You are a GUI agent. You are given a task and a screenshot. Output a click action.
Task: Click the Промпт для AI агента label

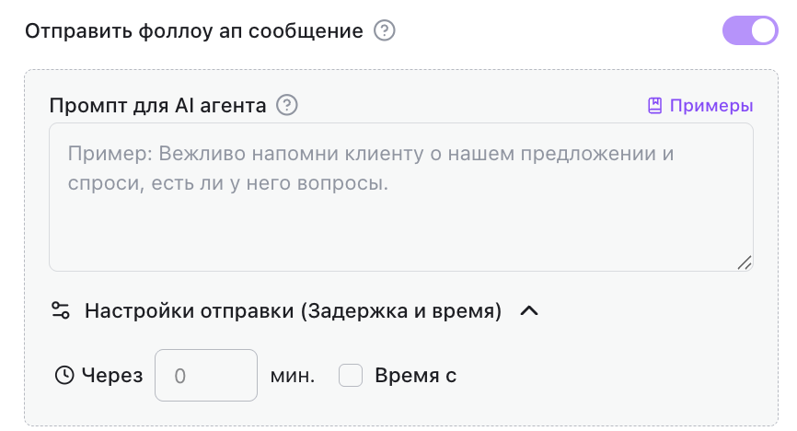point(157,105)
